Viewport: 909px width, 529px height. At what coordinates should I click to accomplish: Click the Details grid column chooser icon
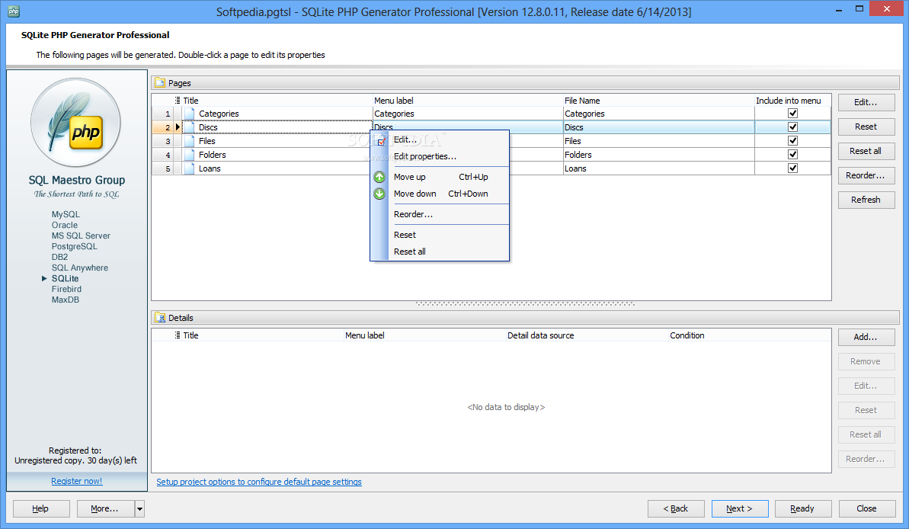point(178,335)
